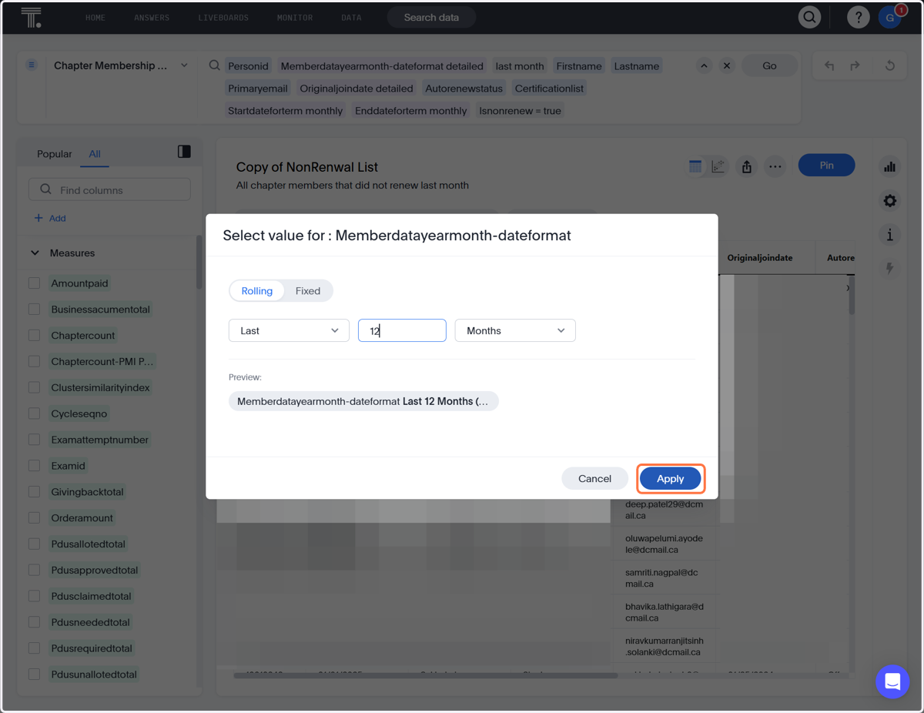Image resolution: width=924 pixels, height=713 pixels.
Task: Open the user profile avatar G
Action: point(890,17)
